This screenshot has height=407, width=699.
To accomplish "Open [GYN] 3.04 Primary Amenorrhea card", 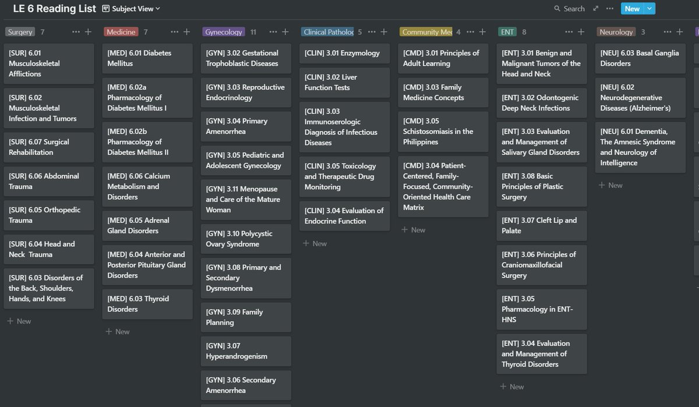I will (x=246, y=126).
